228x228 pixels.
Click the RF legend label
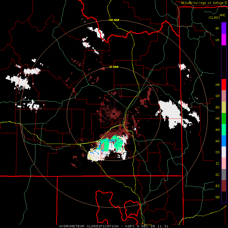[x=217, y=28]
